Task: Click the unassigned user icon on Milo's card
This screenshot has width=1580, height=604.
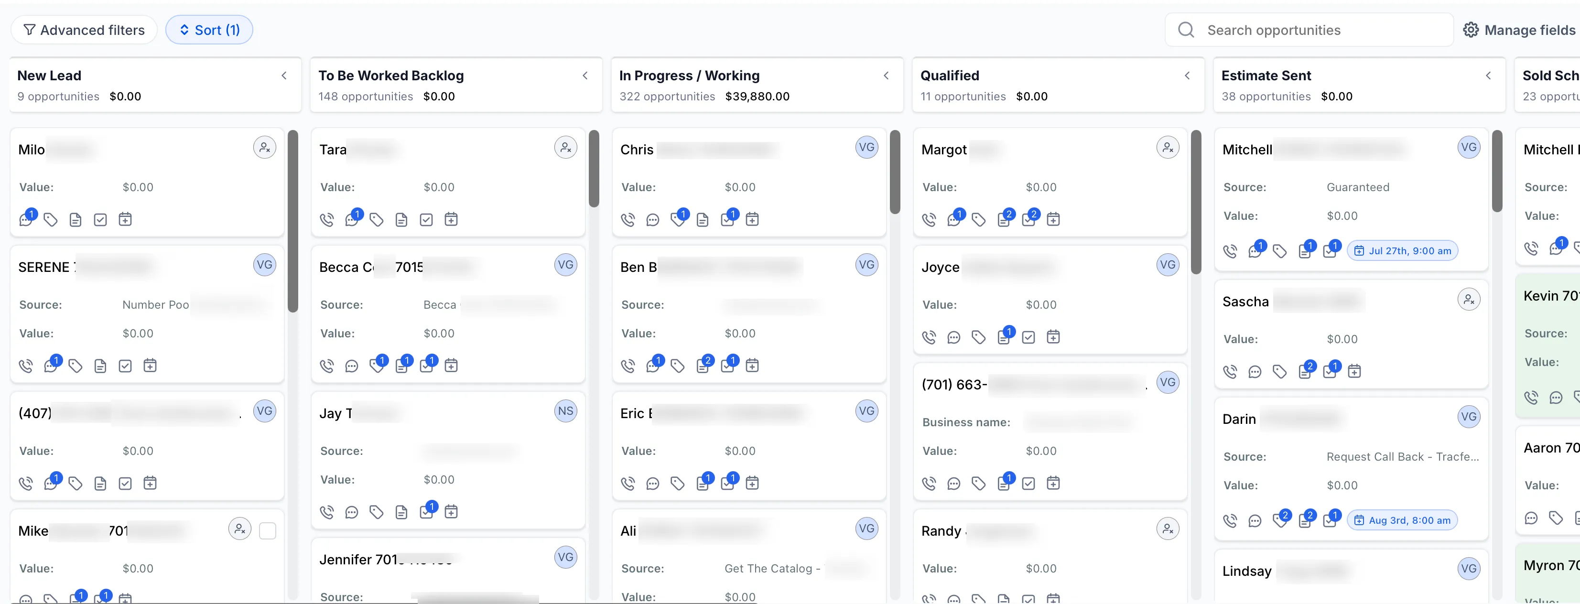Action: (264, 148)
